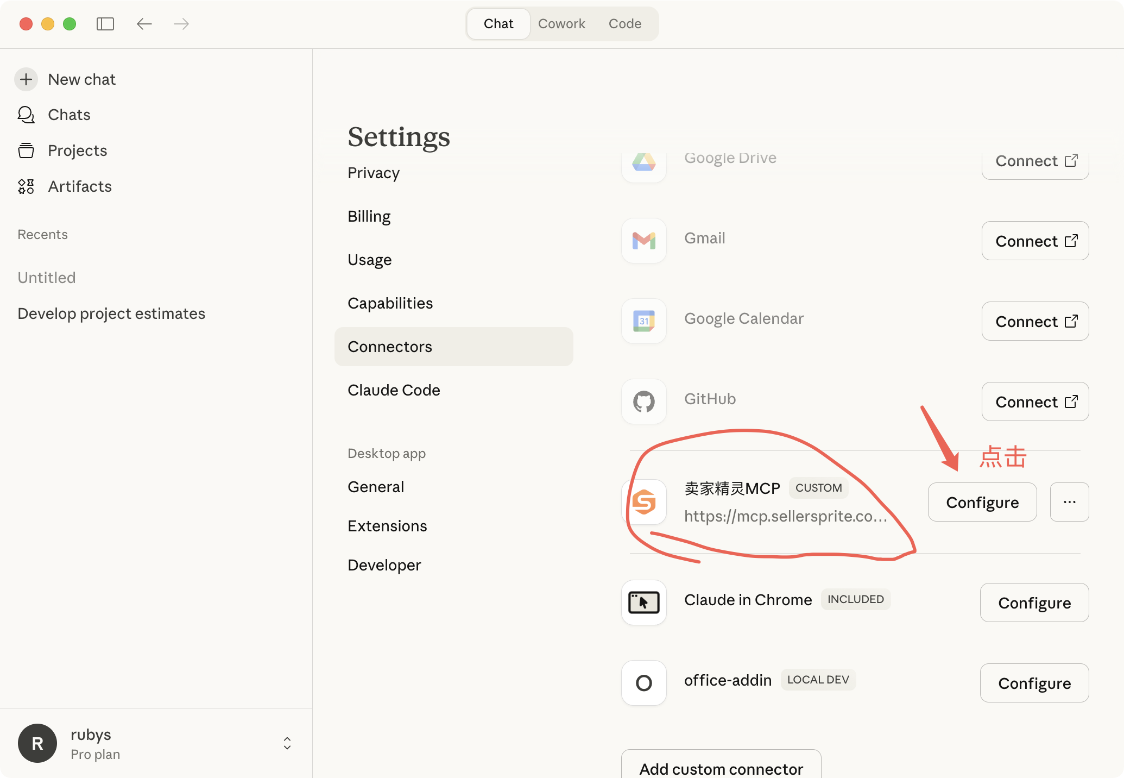Viewport: 1124px width, 778px height.
Task: Configure the 卖家精灵MCP connector
Action: pos(982,502)
